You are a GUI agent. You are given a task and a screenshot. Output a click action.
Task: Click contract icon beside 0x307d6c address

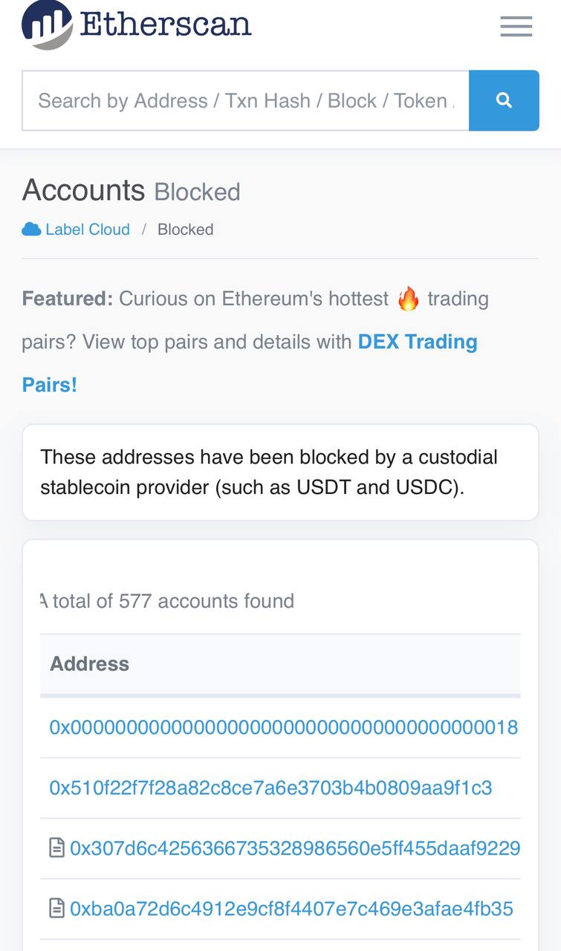point(56,848)
